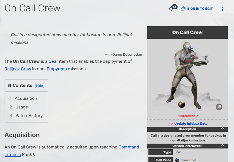Jump to Usage in Contents
This screenshot has width=234, height=162.
point(22,107)
